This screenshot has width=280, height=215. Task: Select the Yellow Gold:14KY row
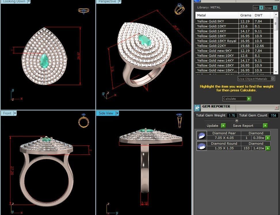pyautogui.click(x=234, y=31)
